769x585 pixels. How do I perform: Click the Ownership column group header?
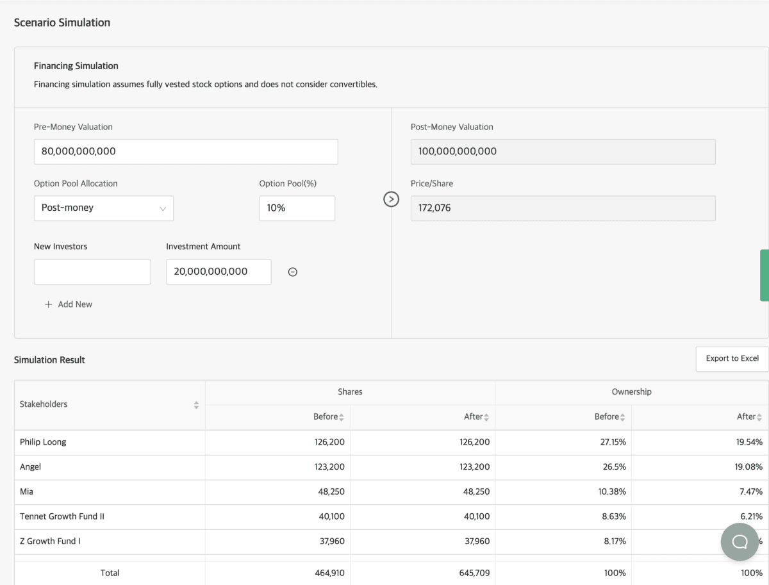tap(632, 392)
